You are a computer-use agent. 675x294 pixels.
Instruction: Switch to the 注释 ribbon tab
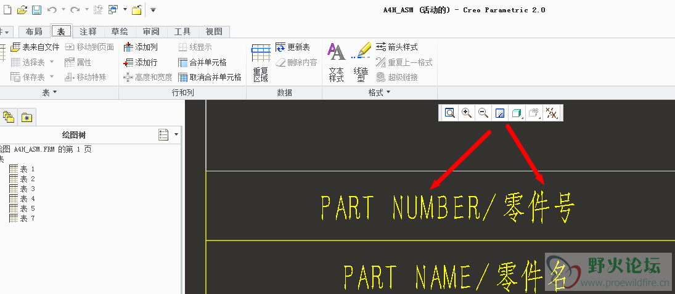[x=88, y=31]
